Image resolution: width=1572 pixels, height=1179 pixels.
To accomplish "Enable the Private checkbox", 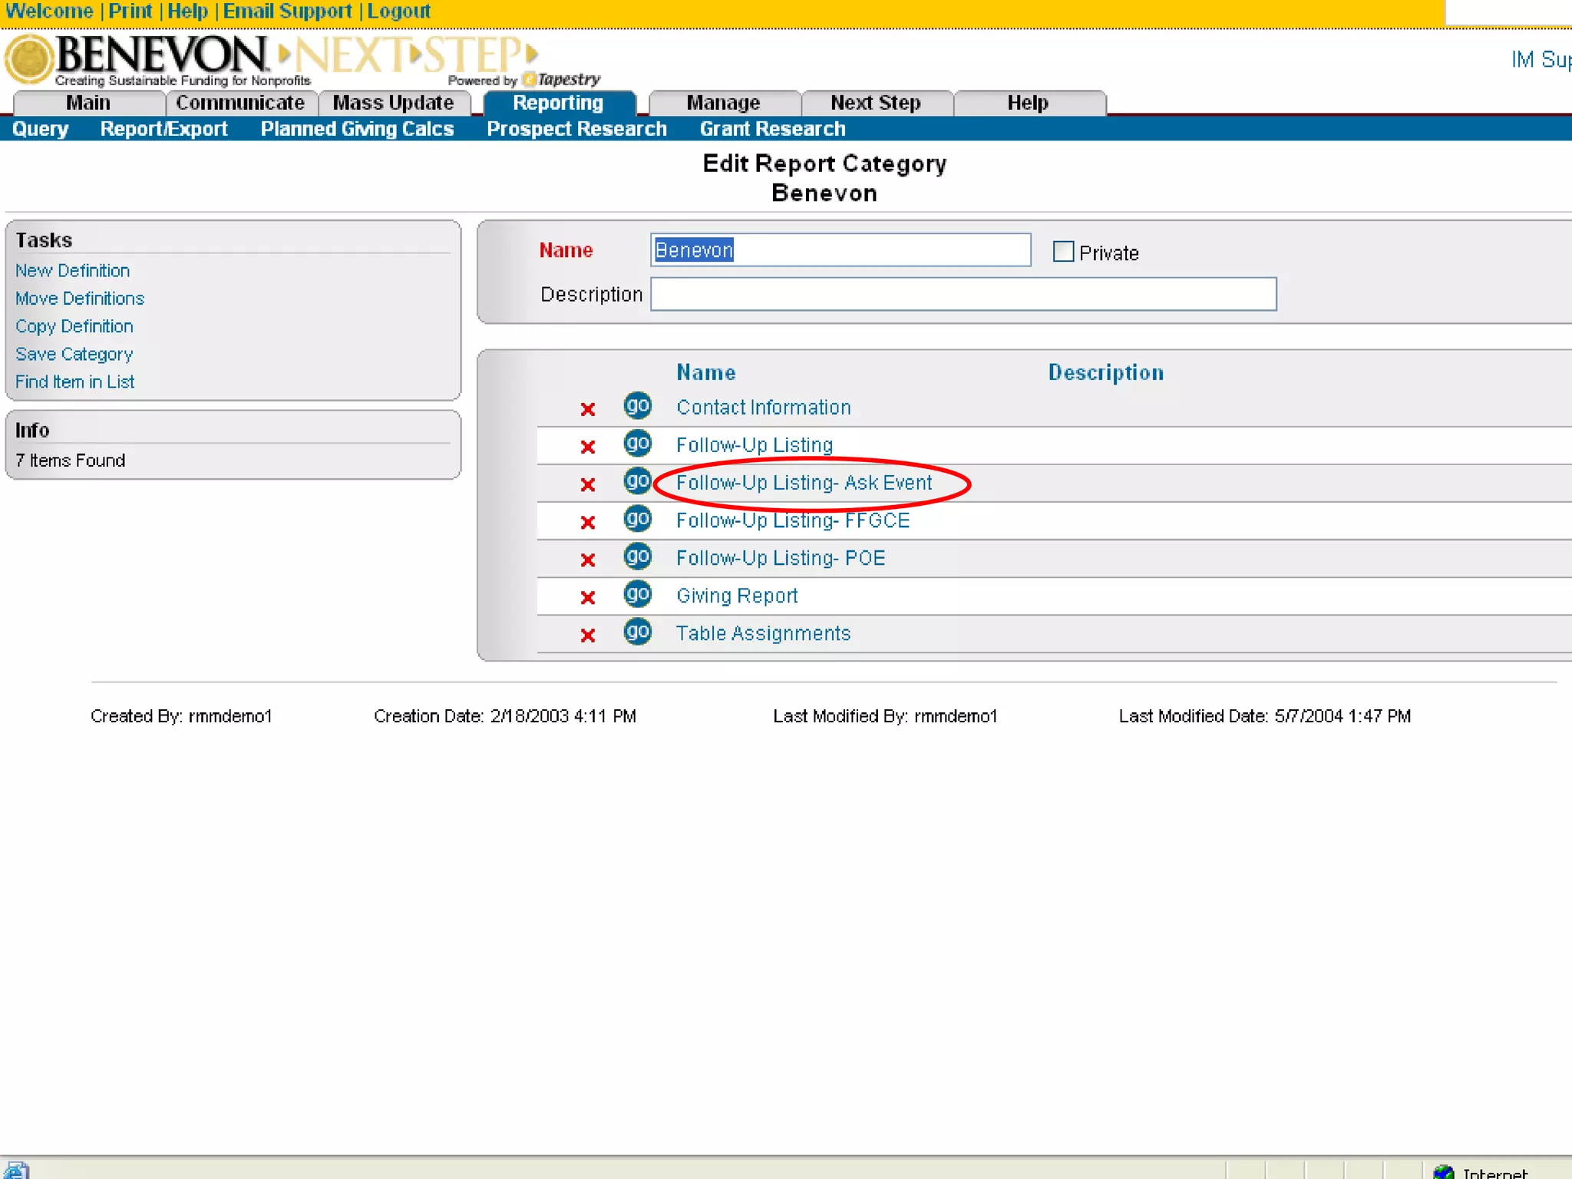I will tap(1063, 252).
